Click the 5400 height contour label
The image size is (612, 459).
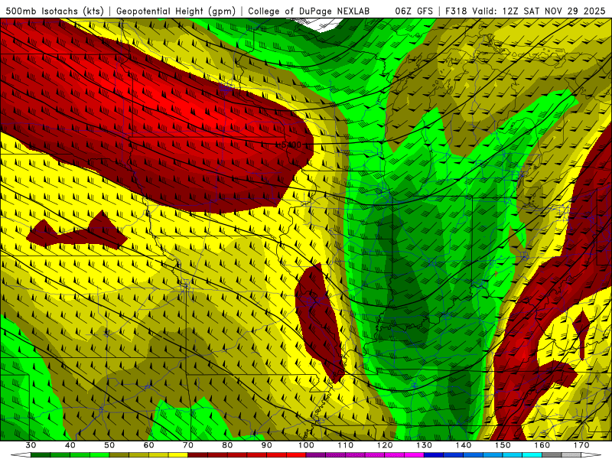pos(291,145)
